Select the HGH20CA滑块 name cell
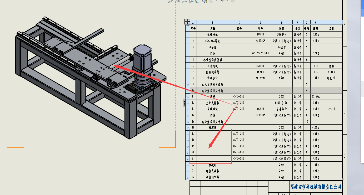The height and width of the screenshot is (195, 364). [213, 41]
